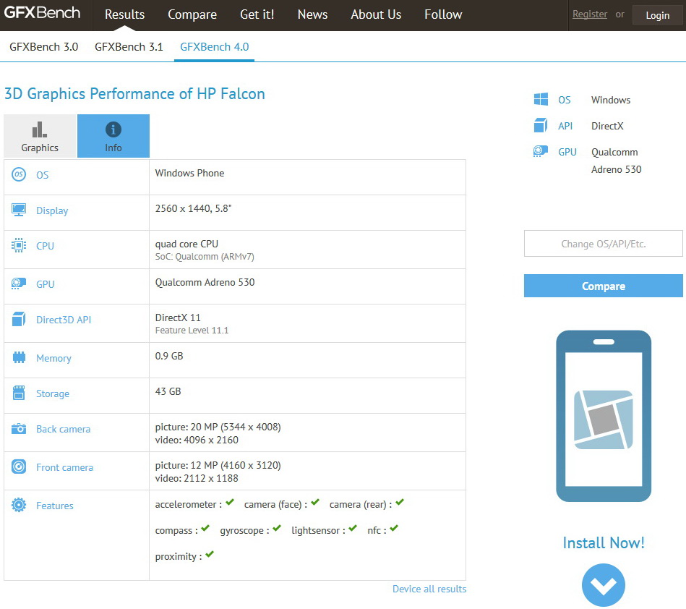Click the Direct3D API label
686x609 pixels.
point(64,320)
